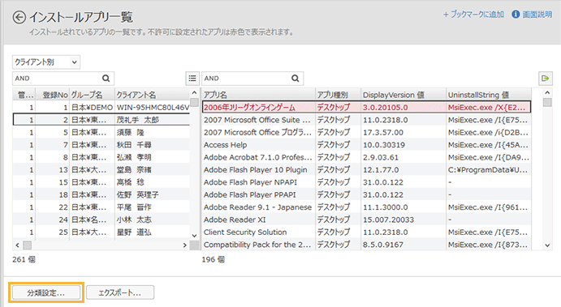Sort by グループ名 column header
The height and width of the screenshot is (307, 561).
[92, 95]
